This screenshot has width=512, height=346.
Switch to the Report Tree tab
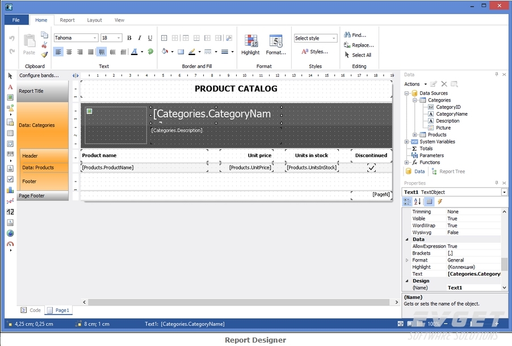448,171
